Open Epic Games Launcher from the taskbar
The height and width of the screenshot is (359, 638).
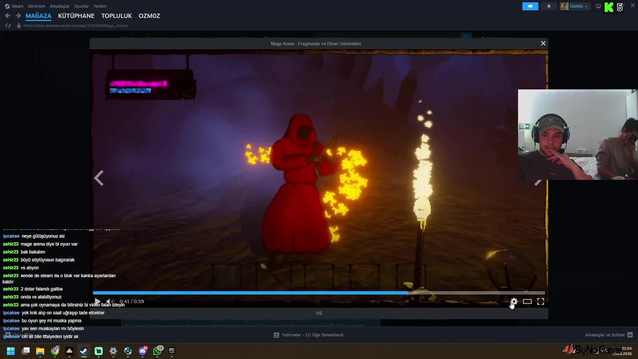coord(172,351)
